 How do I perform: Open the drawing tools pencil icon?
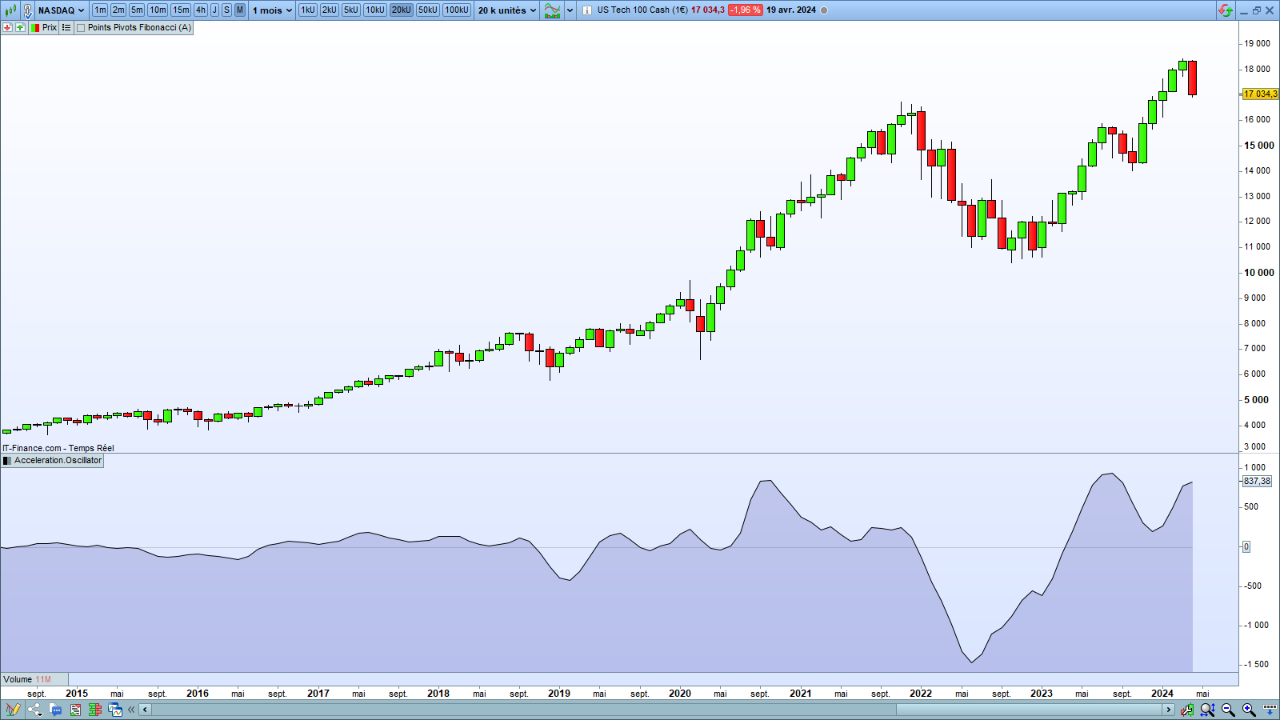13,710
